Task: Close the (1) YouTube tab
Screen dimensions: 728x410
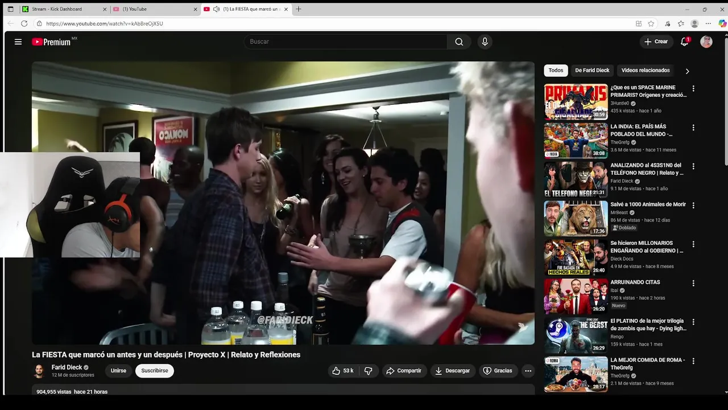Action: pyautogui.click(x=196, y=9)
